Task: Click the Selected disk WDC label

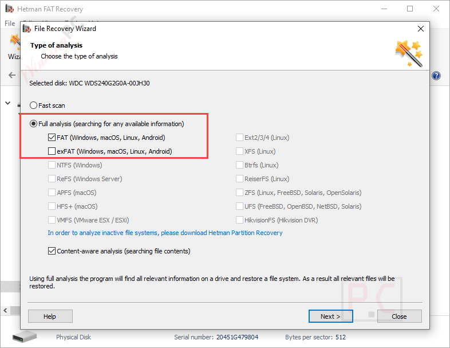Action: coord(89,83)
